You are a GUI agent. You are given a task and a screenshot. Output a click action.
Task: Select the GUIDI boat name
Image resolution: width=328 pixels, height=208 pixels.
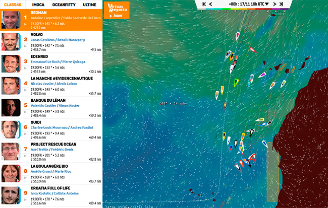tap(36, 122)
